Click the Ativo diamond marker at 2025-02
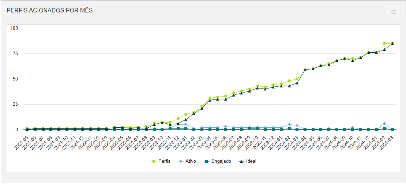 coord(384,123)
